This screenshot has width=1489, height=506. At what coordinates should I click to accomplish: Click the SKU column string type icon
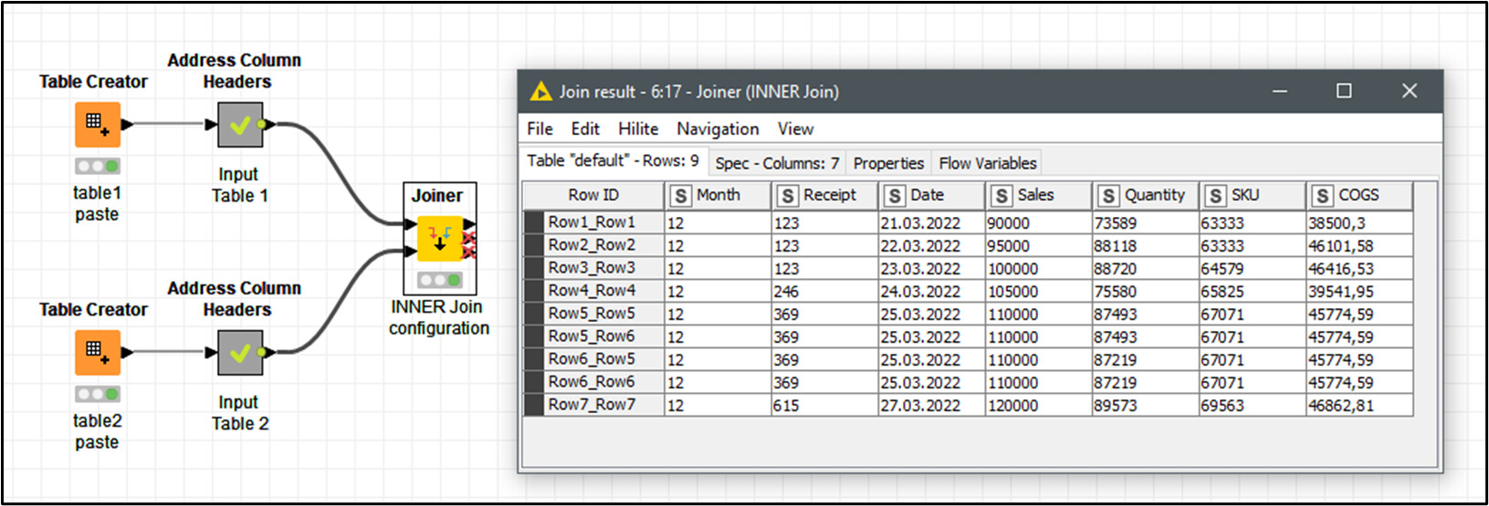[1215, 196]
